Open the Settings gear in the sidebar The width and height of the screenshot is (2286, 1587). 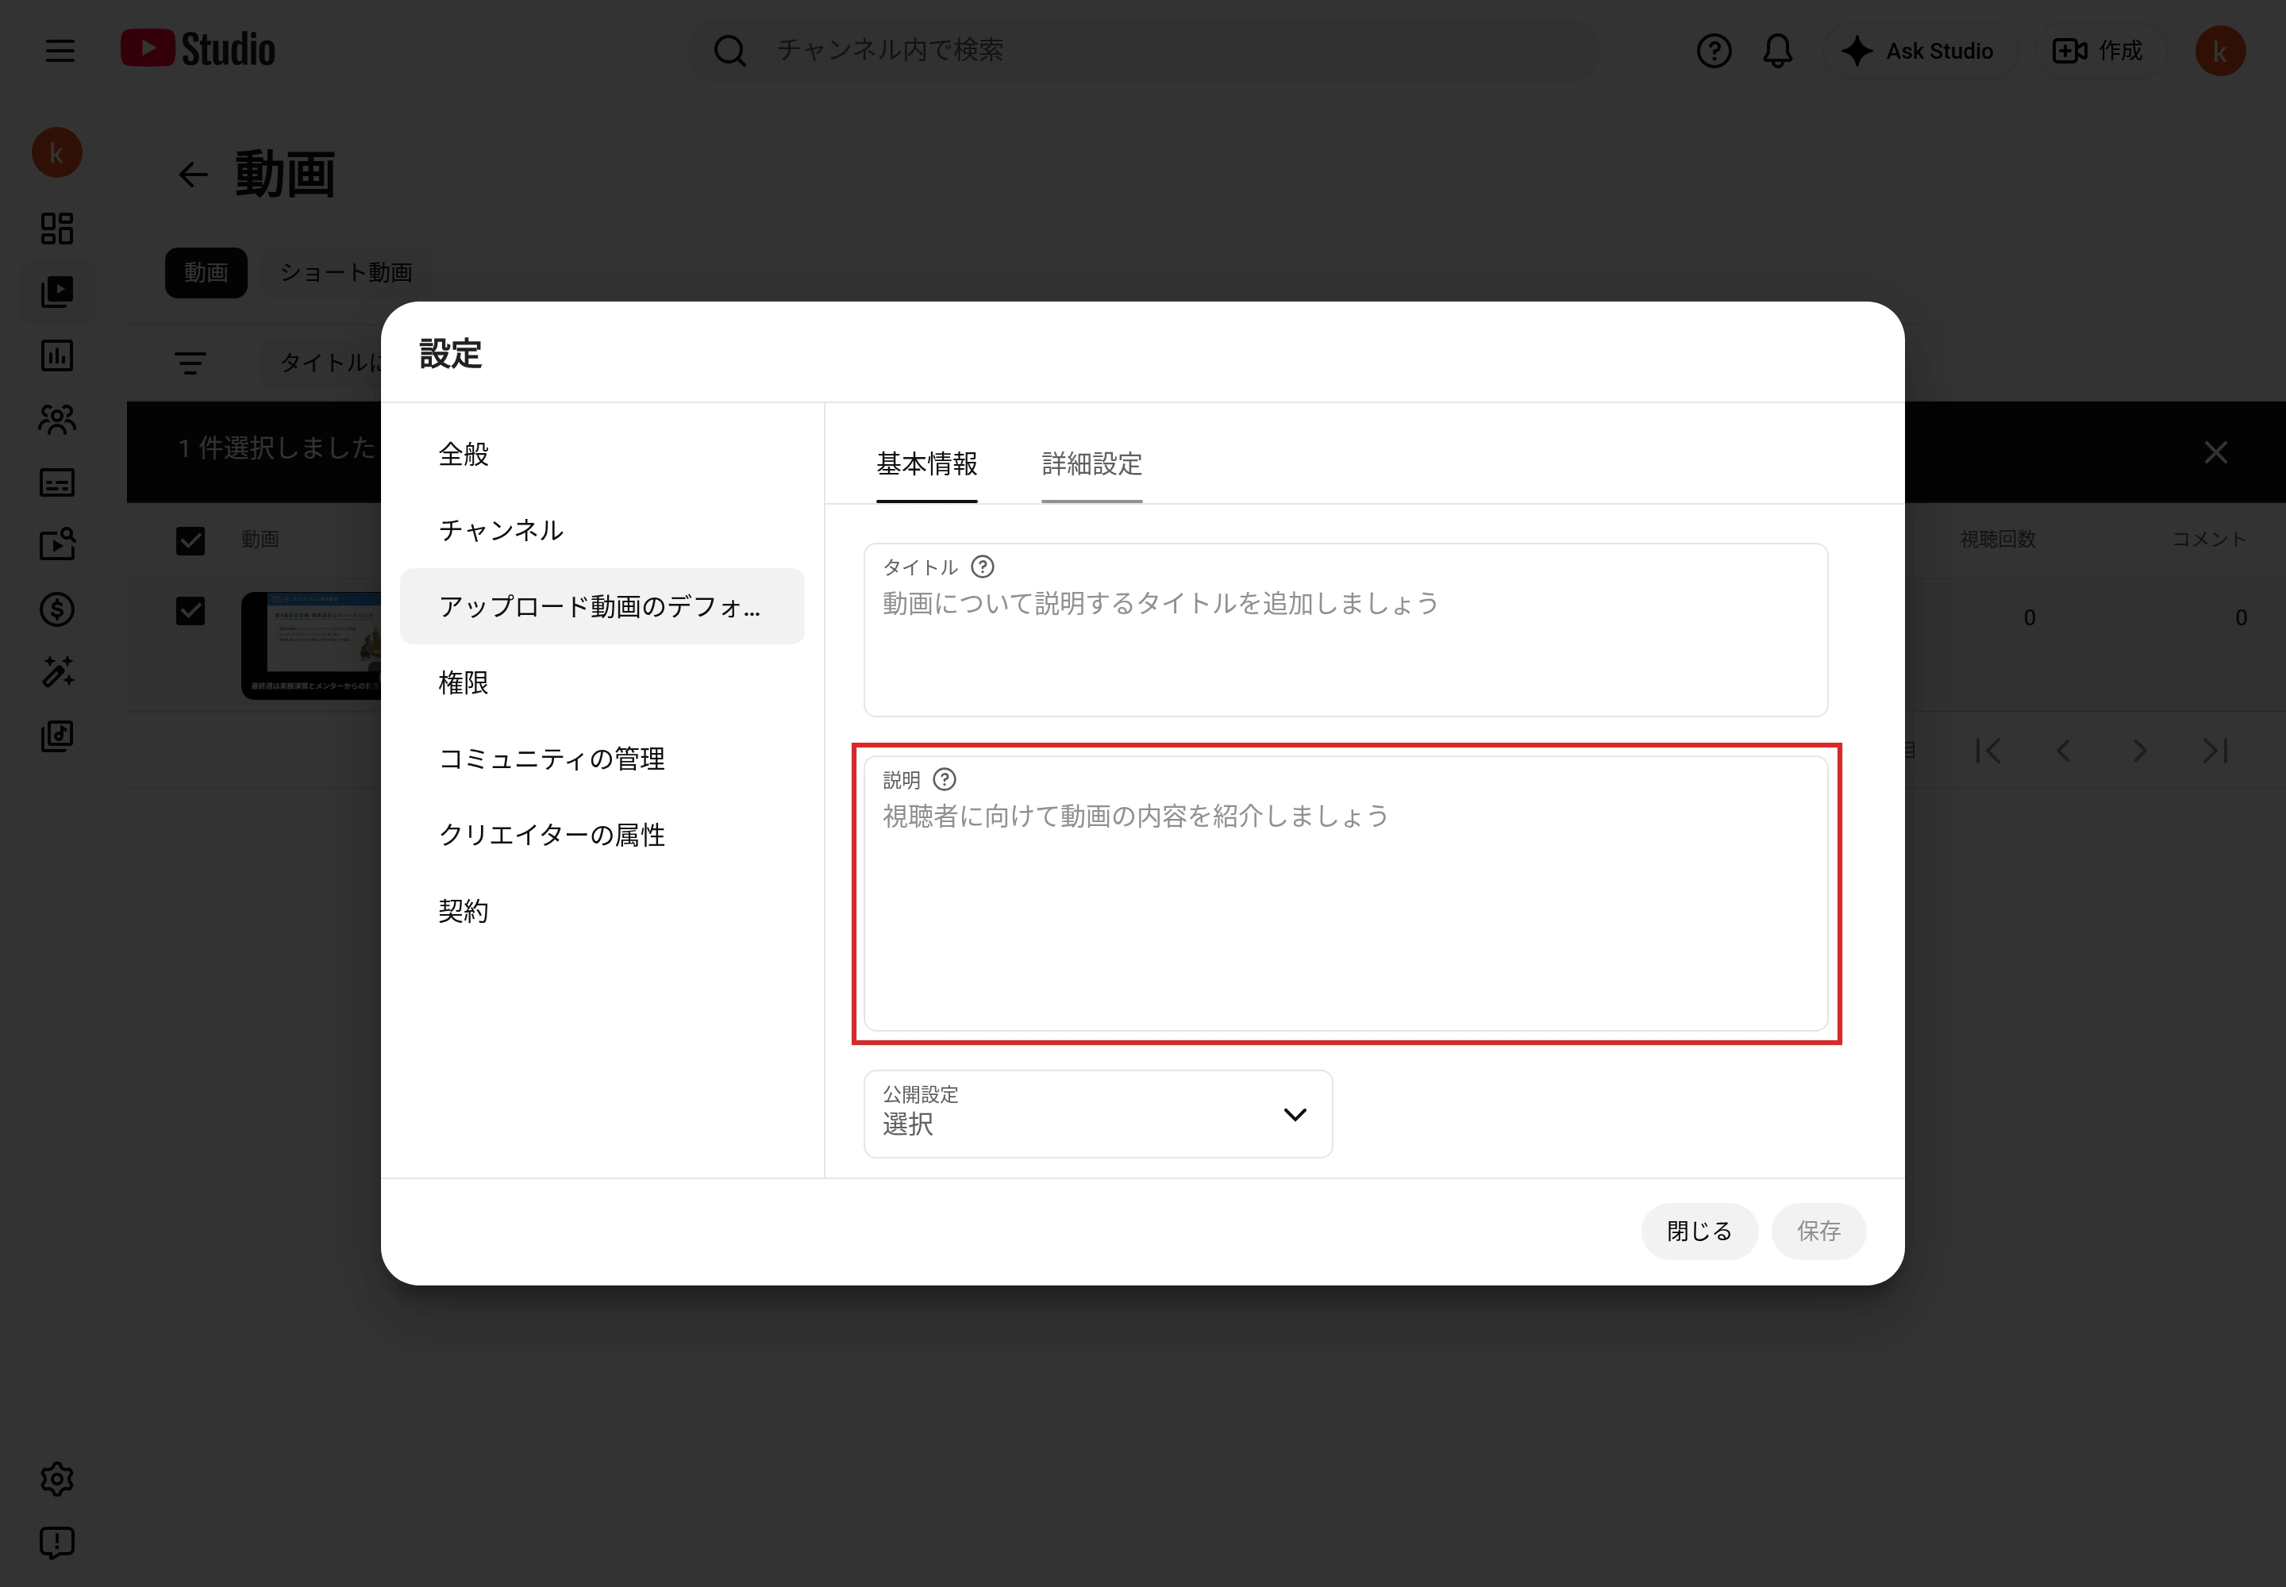(x=56, y=1478)
